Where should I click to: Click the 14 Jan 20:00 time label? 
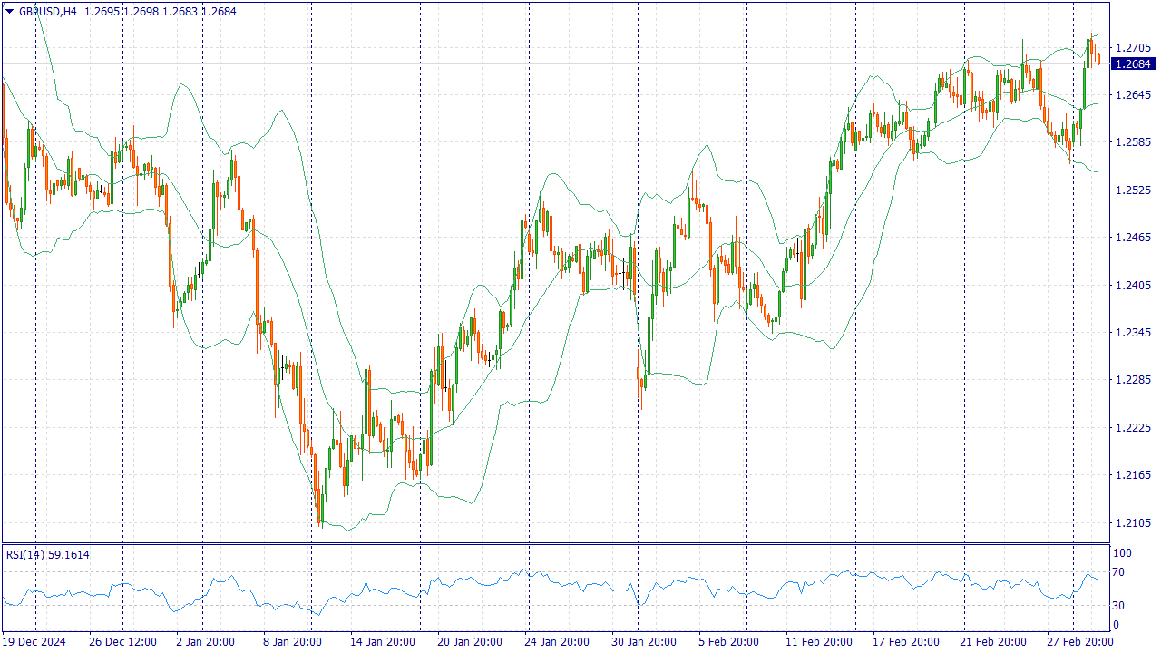(x=383, y=642)
